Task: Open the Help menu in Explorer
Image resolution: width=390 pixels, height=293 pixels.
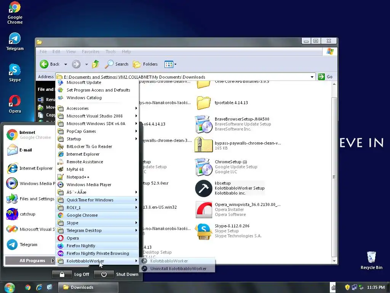Action: 126,52
